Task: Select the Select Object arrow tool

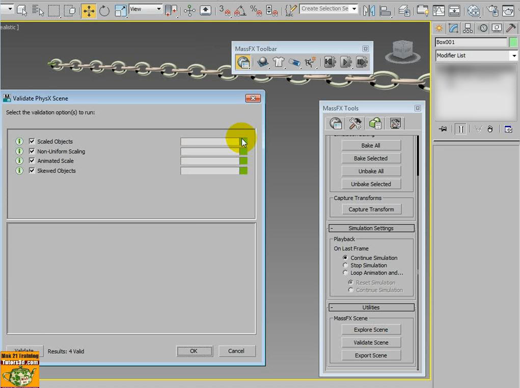Action: click(x=22, y=10)
